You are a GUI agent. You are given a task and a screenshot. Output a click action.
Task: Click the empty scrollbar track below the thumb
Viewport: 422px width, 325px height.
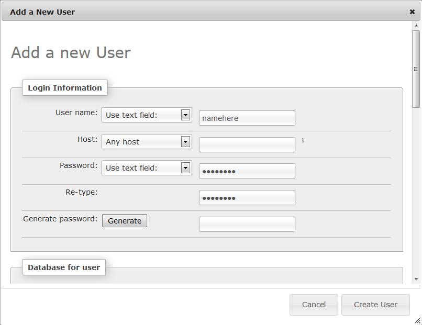pyautogui.click(x=416, y=192)
